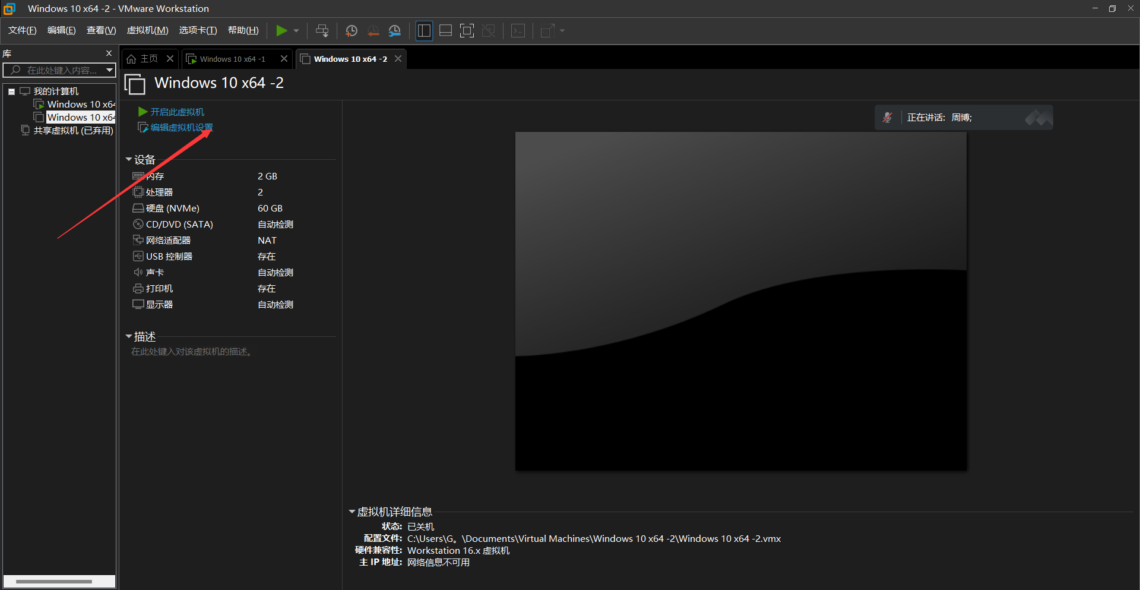Select the USB 控制器 device row

233,257
